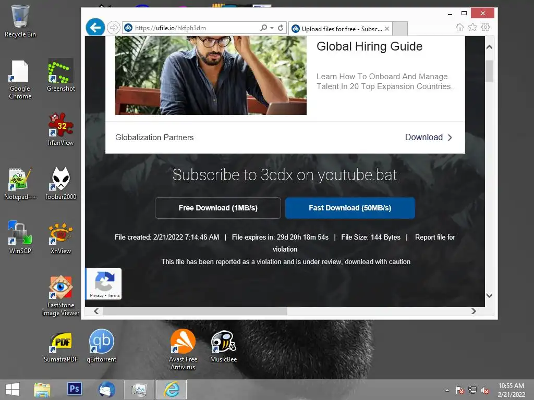Click the ad's Download link
The image size is (534, 400).
tap(423, 137)
